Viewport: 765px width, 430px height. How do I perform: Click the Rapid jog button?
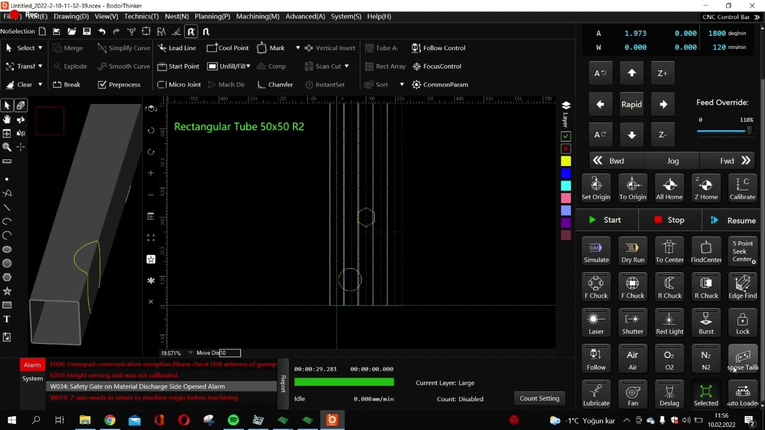pos(632,105)
